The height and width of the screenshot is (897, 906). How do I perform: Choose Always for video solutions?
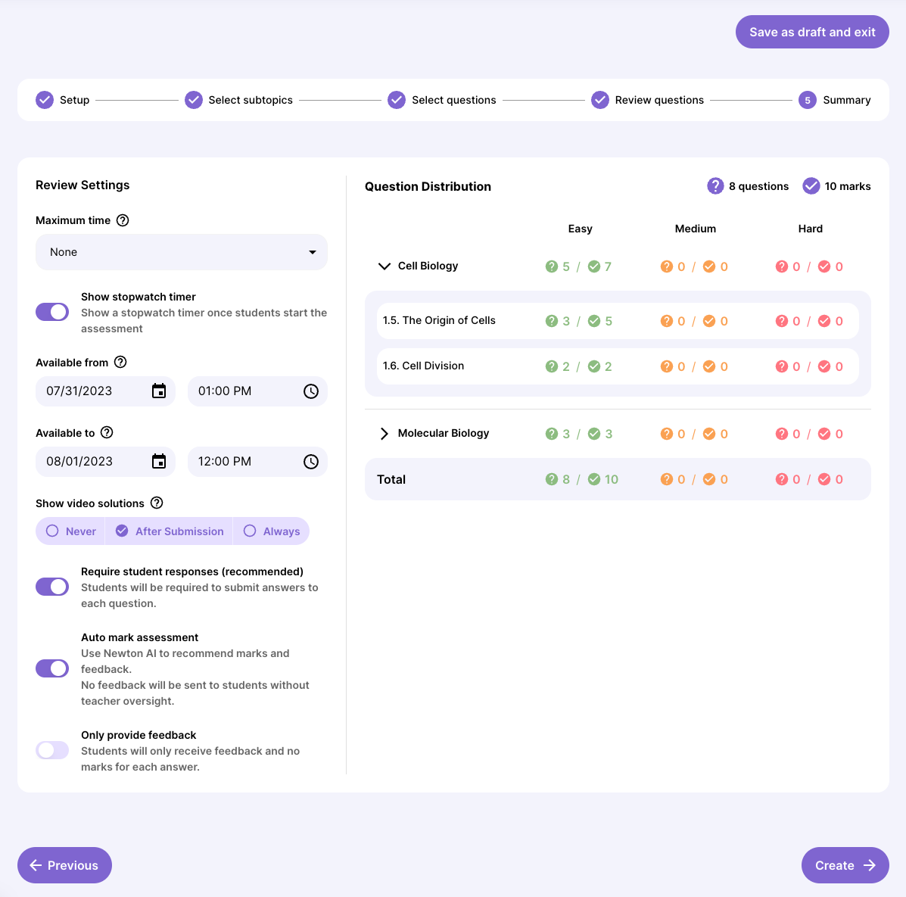coord(272,531)
